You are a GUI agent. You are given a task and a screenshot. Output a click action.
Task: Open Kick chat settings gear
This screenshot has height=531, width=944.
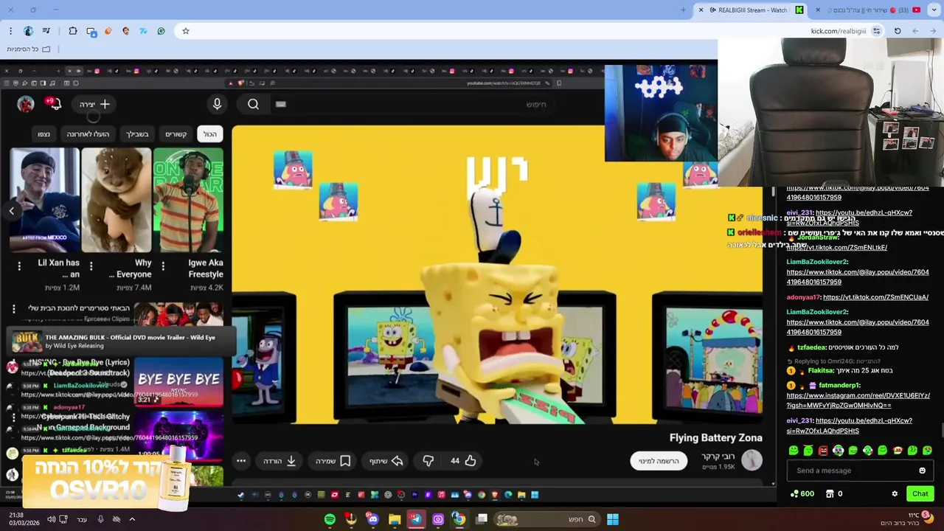(895, 494)
